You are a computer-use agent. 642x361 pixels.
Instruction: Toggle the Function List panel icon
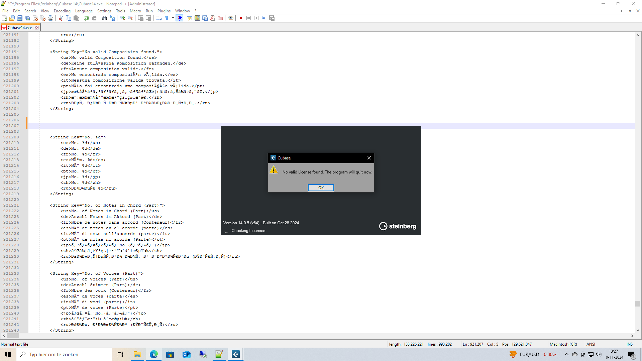tap(213, 18)
